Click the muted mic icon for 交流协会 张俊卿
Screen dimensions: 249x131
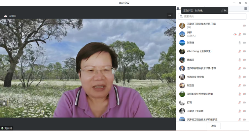click(240, 77)
